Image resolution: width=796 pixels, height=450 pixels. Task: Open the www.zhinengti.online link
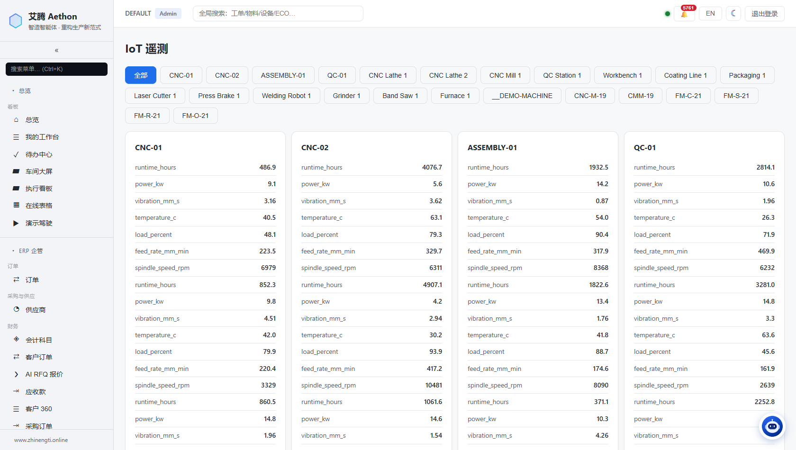(x=41, y=440)
